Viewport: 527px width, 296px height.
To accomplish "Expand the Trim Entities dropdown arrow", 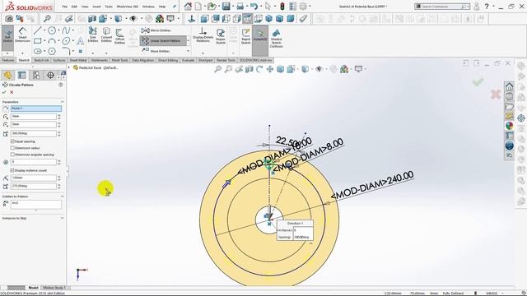I will pos(93,53).
